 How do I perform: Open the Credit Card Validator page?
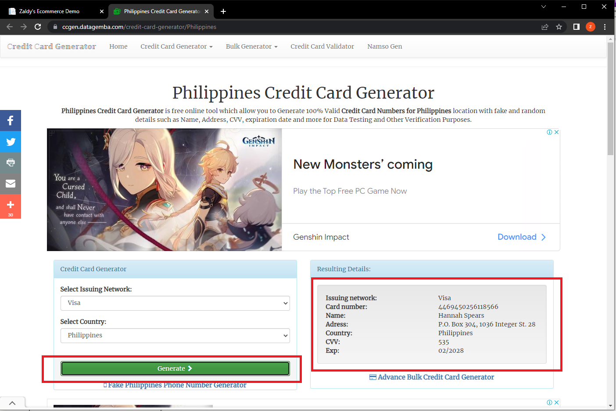[x=322, y=46]
